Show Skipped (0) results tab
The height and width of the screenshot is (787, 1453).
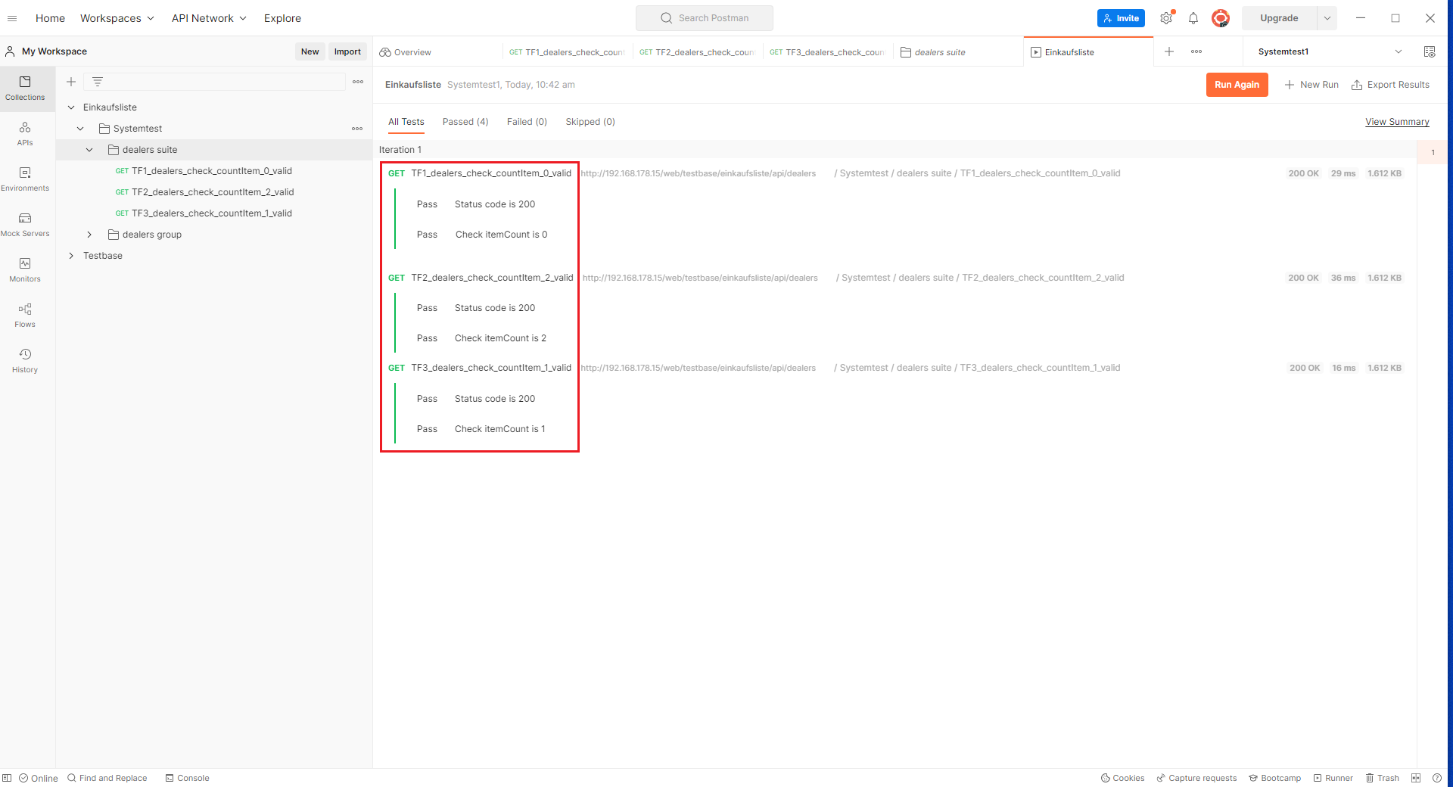pyautogui.click(x=590, y=122)
